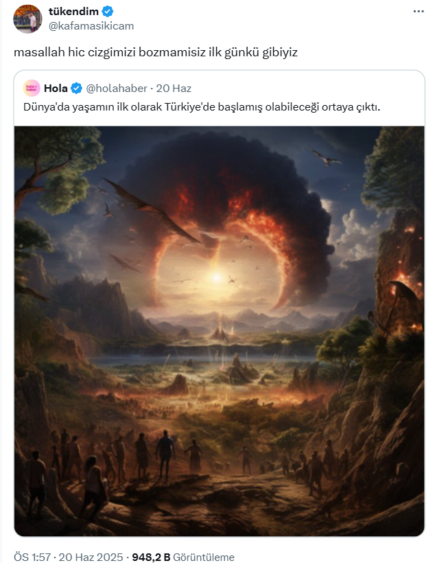Click the ÖS 1:57 · 20 Haz 2025 timestamp
Image resolution: width=433 pixels, height=563 pixels.
[68, 557]
